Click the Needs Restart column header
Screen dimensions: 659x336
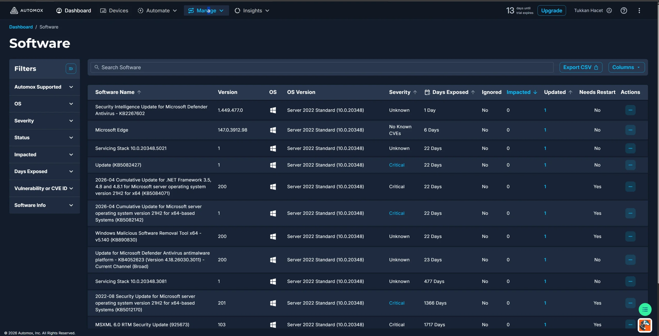[x=597, y=92]
